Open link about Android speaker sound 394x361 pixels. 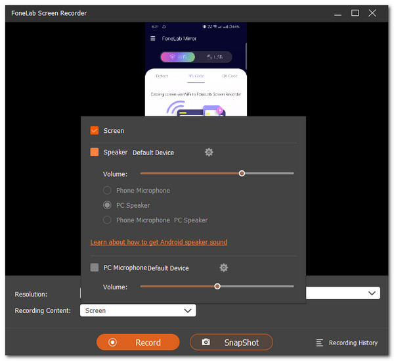[159, 242]
